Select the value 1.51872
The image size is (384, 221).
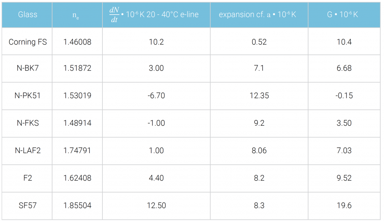[x=77, y=68]
